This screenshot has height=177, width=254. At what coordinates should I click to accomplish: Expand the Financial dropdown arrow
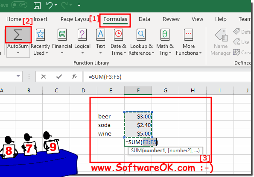pyautogui.click(x=62, y=53)
